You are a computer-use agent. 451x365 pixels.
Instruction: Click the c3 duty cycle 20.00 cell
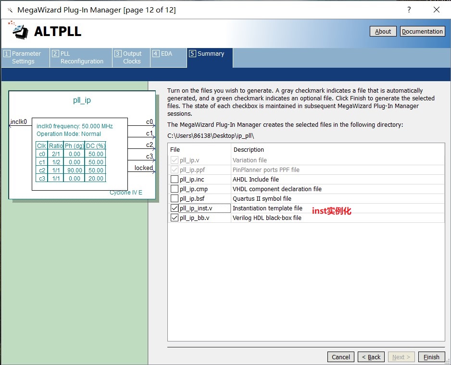click(x=96, y=179)
